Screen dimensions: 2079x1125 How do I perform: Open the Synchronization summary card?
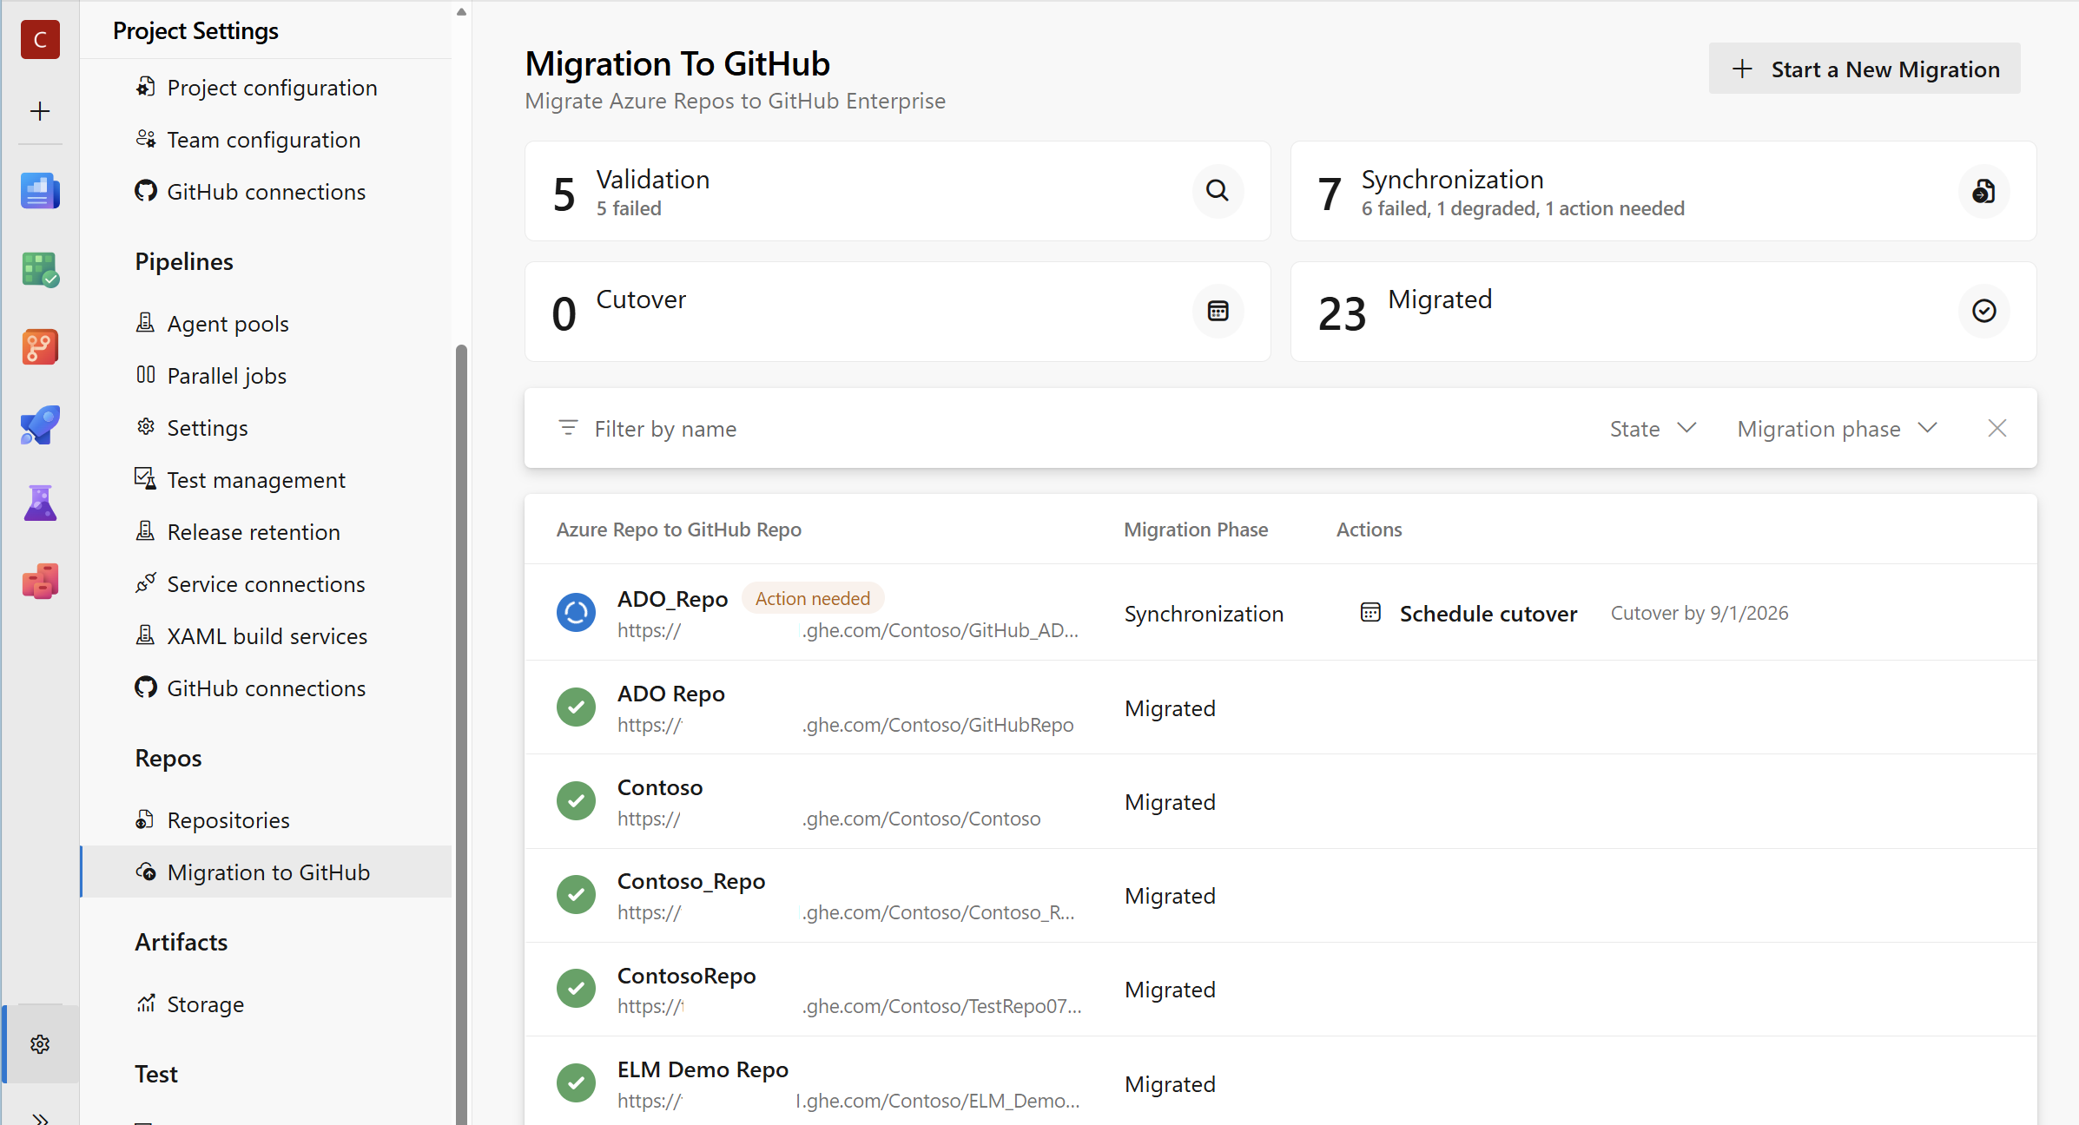(1663, 191)
